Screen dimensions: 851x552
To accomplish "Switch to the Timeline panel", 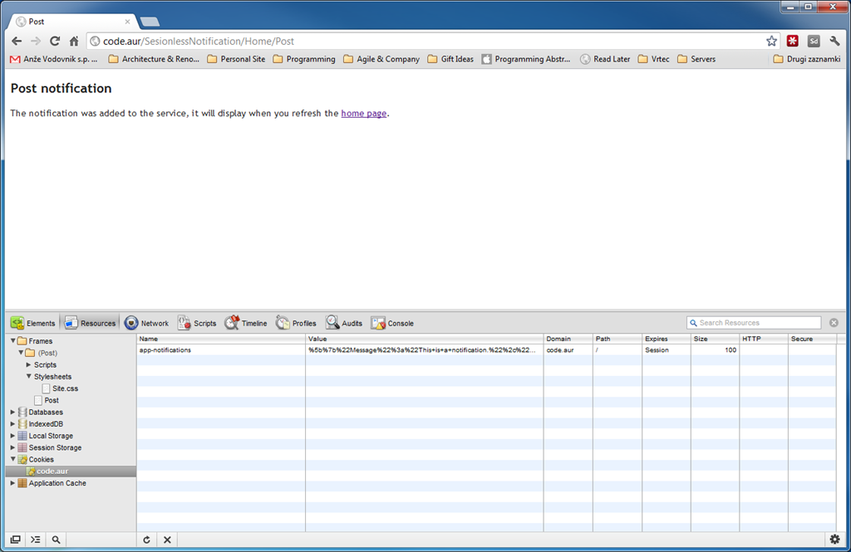I will coord(246,323).
